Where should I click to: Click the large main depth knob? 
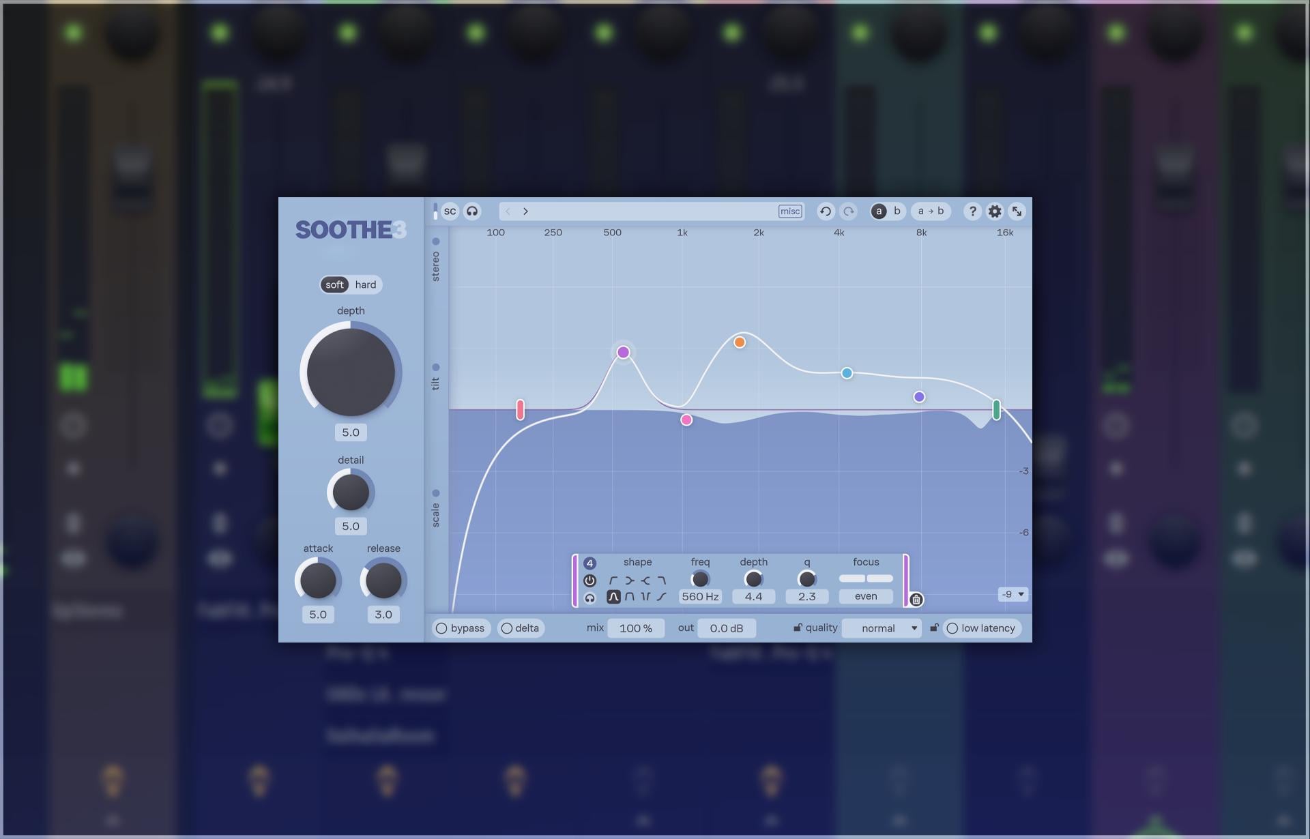pos(351,372)
